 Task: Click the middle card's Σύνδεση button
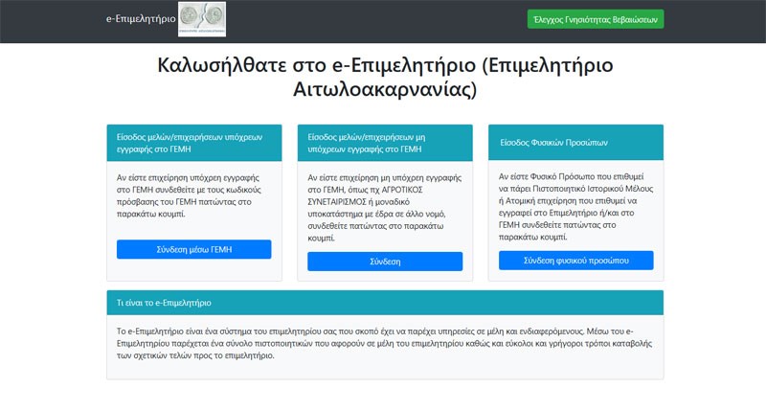[x=385, y=262]
